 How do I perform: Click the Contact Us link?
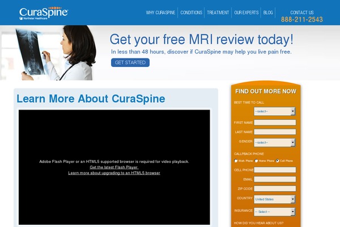click(x=302, y=12)
